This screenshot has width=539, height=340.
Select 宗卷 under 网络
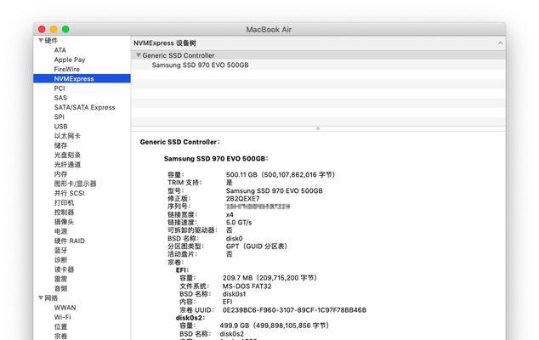[x=61, y=336]
